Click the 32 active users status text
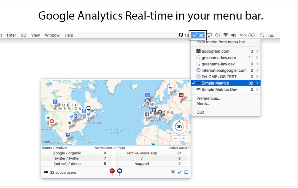The image size is (298, 188). (x=63, y=172)
